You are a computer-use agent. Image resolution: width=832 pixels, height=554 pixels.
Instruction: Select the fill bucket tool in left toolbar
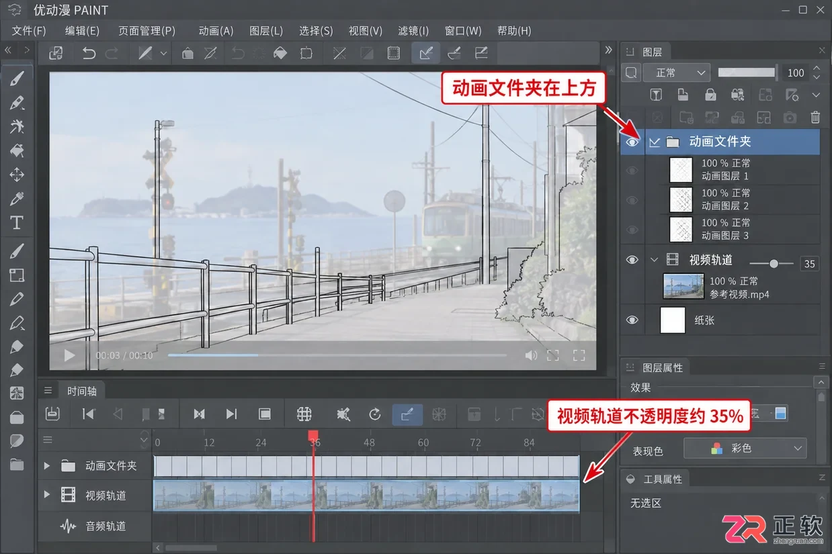click(x=17, y=150)
